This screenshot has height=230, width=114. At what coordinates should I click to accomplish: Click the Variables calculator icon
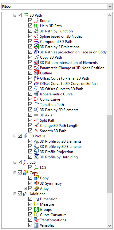[36, 225]
